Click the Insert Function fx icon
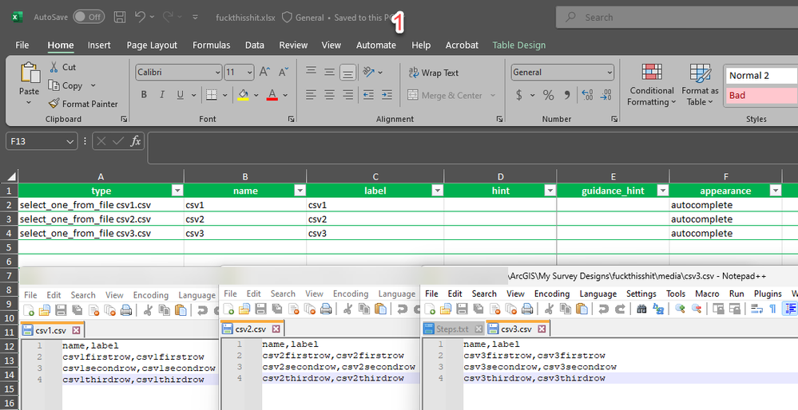This screenshot has width=798, height=410. tap(135, 141)
